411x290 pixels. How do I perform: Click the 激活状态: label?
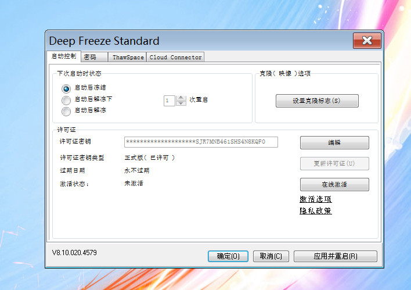click(74, 184)
